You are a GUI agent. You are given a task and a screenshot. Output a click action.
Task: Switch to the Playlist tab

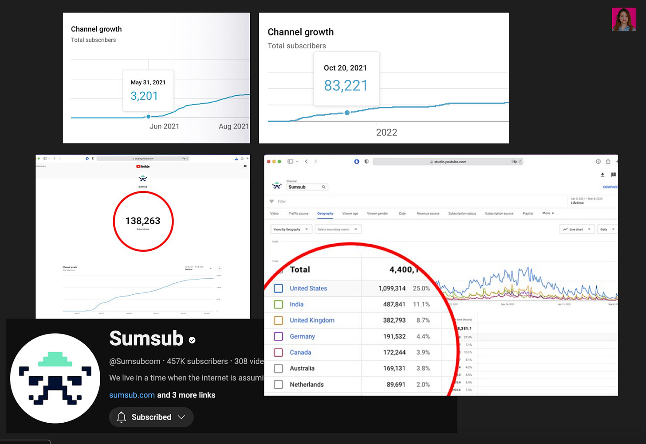[528, 214]
